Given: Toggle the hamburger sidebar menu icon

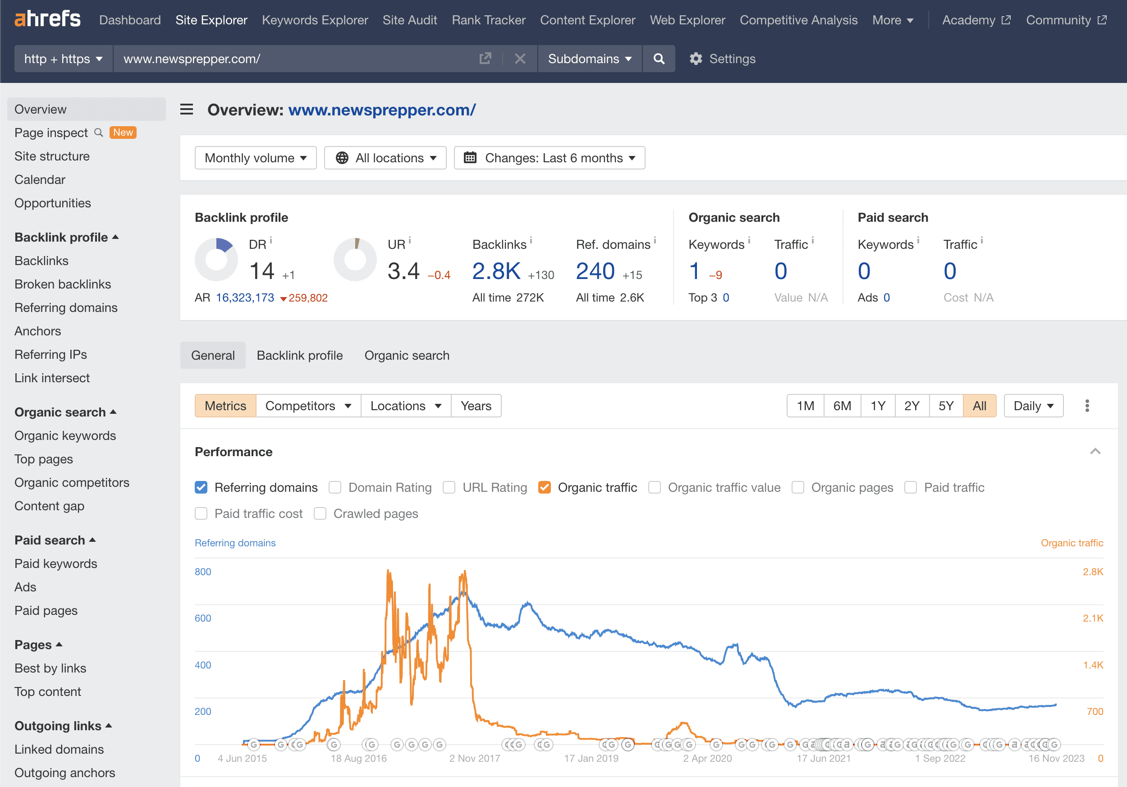Looking at the screenshot, I should tap(187, 110).
